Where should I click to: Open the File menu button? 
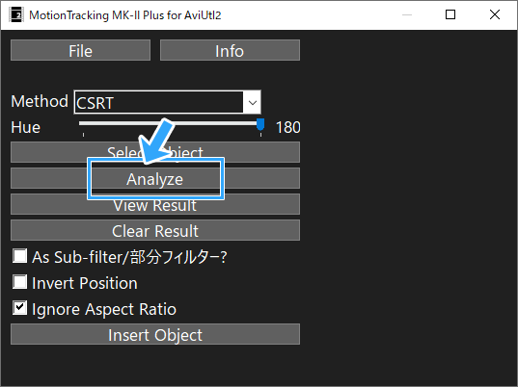(81, 50)
